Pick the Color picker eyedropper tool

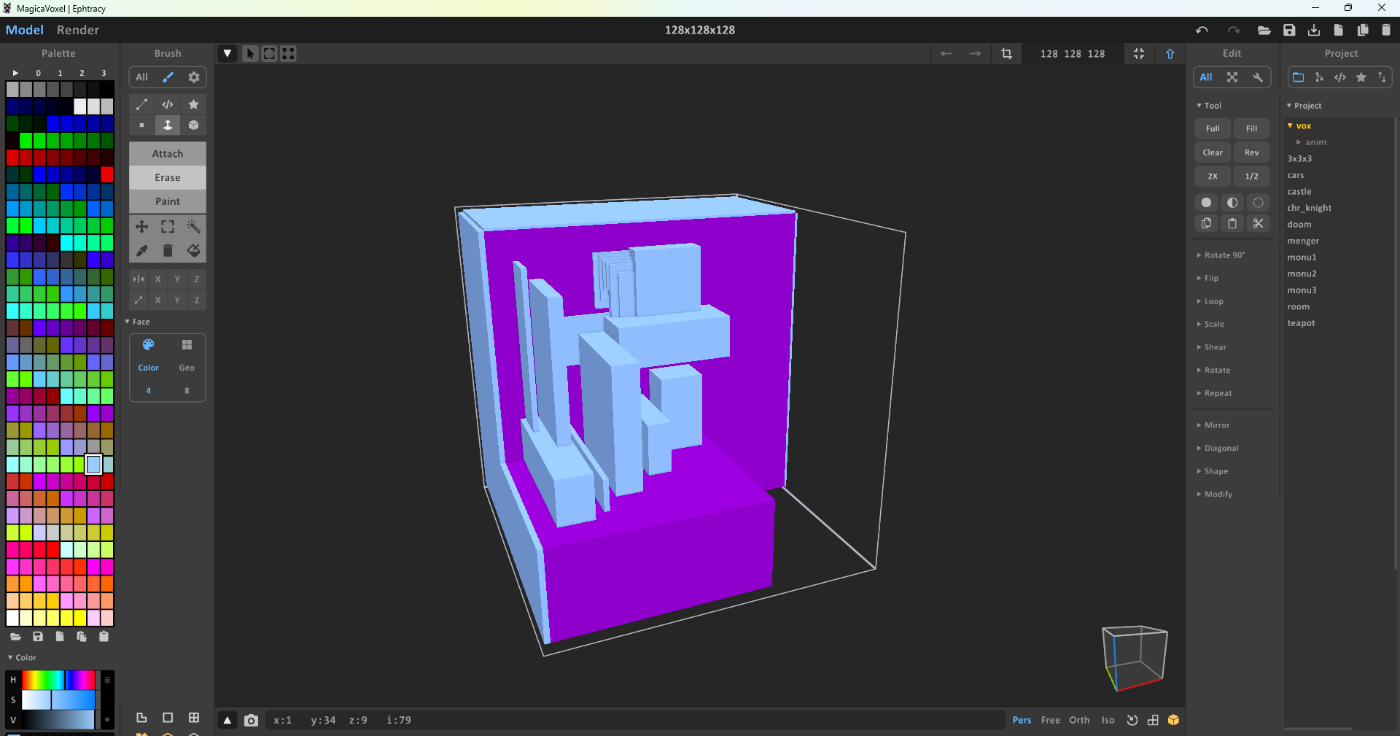coord(141,251)
